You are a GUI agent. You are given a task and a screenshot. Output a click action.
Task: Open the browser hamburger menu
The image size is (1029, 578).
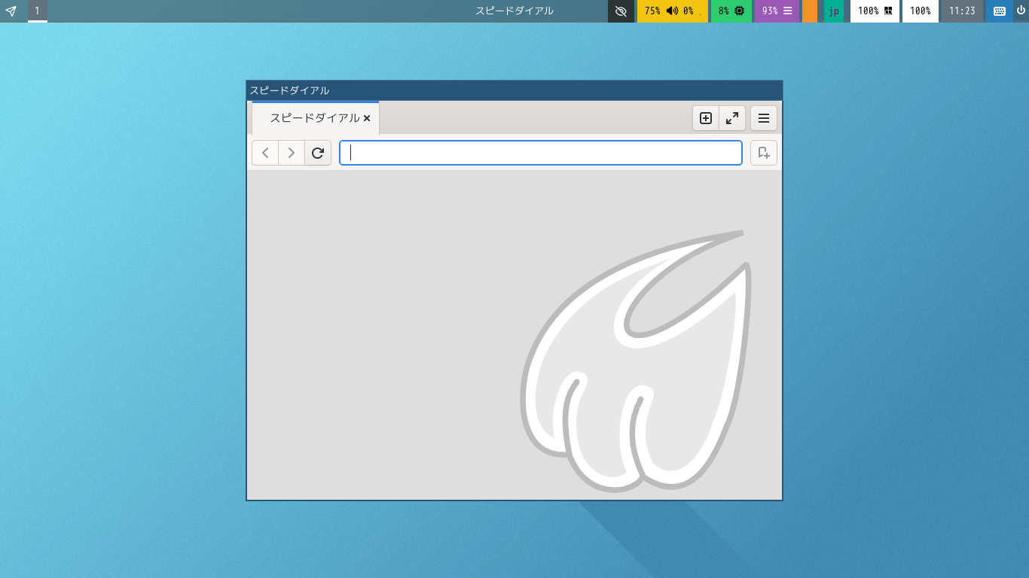point(763,118)
